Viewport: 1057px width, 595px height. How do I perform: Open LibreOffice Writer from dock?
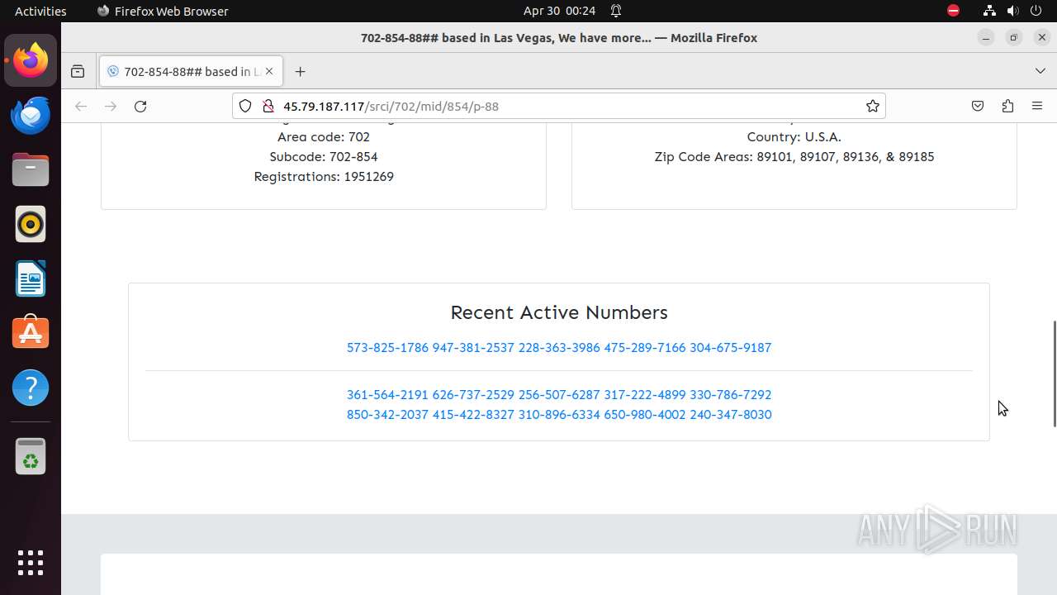tap(31, 278)
